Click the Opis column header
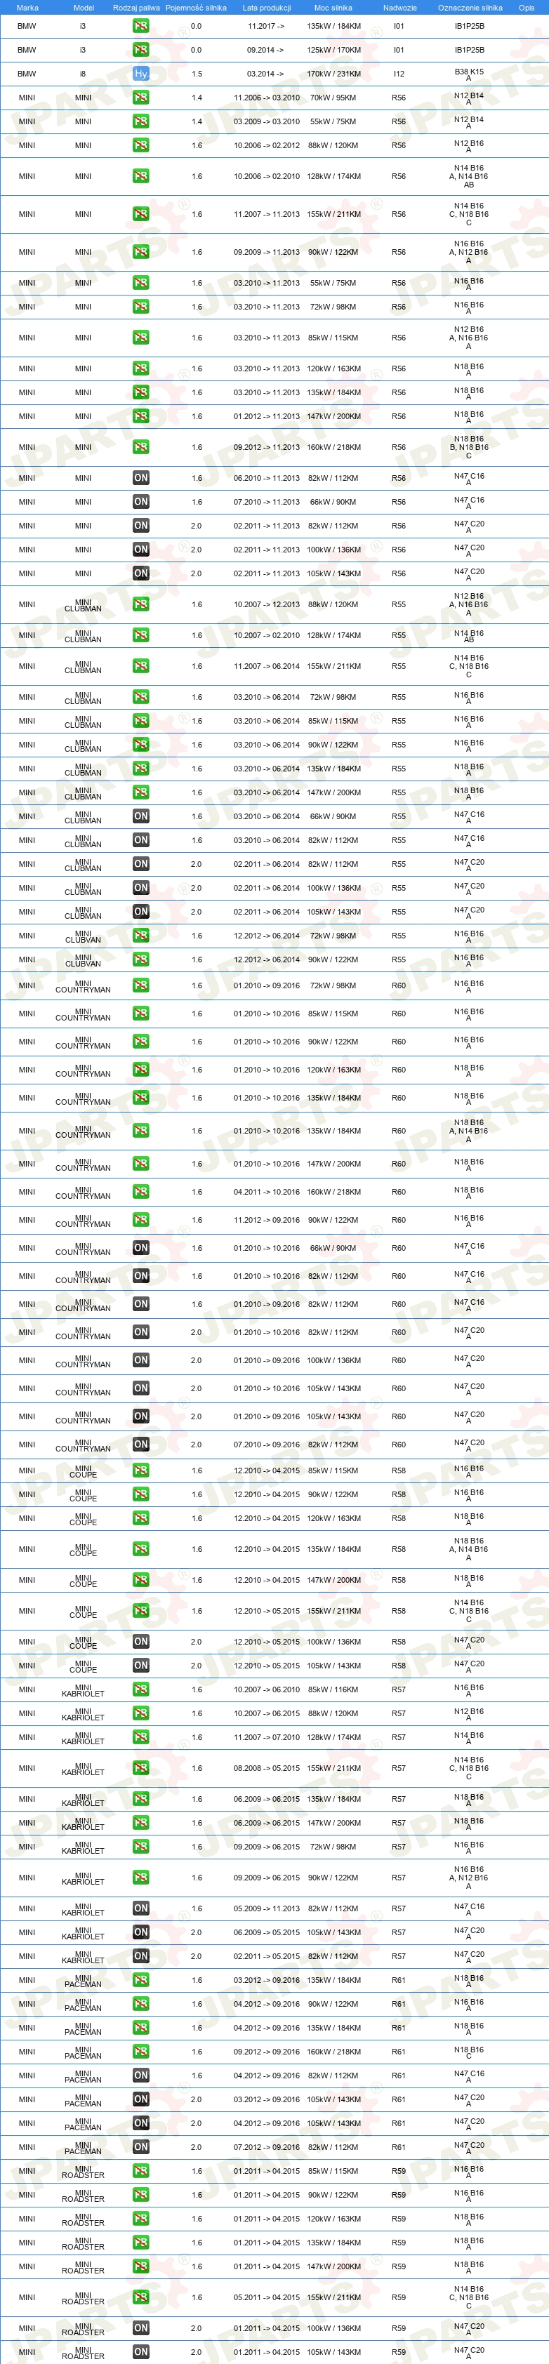 click(526, 7)
